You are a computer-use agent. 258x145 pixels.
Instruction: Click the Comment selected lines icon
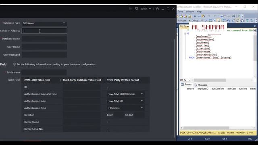point(247,21)
